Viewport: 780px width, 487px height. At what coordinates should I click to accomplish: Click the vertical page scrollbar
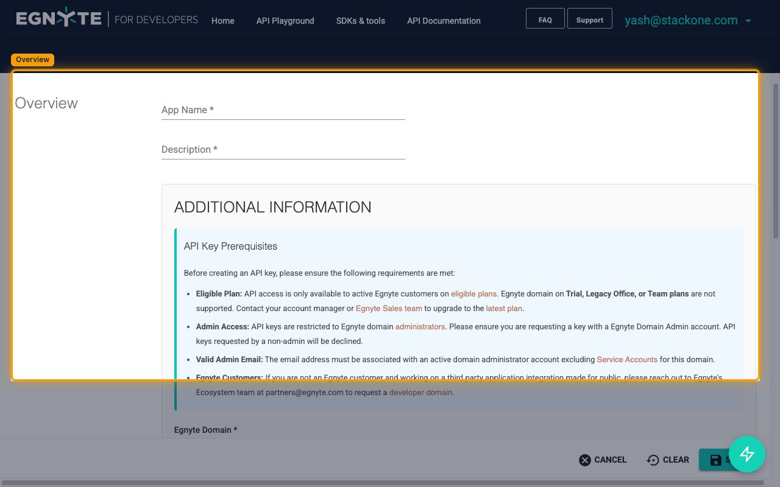(776, 161)
